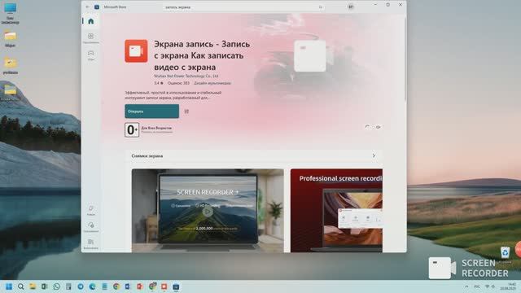
Task: Click the Microsoft Store logo in title bar
Action: [x=97, y=7]
